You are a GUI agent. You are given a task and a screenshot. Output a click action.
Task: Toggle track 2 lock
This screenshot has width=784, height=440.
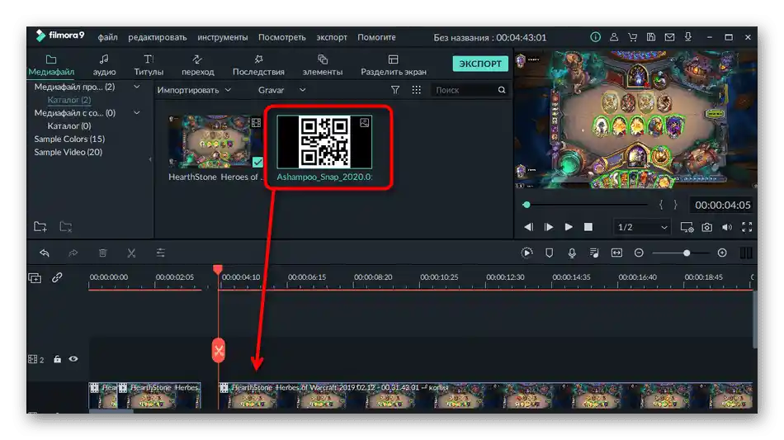click(58, 359)
